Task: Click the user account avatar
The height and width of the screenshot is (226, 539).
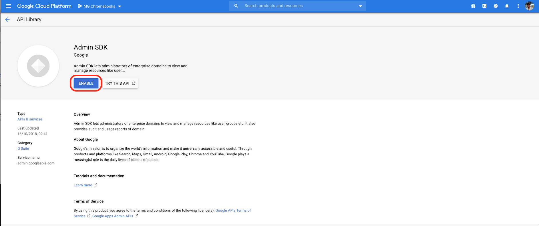Action: point(529,6)
